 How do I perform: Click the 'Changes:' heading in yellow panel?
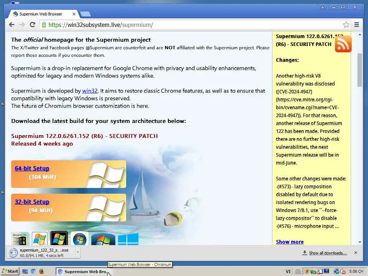[x=287, y=60]
